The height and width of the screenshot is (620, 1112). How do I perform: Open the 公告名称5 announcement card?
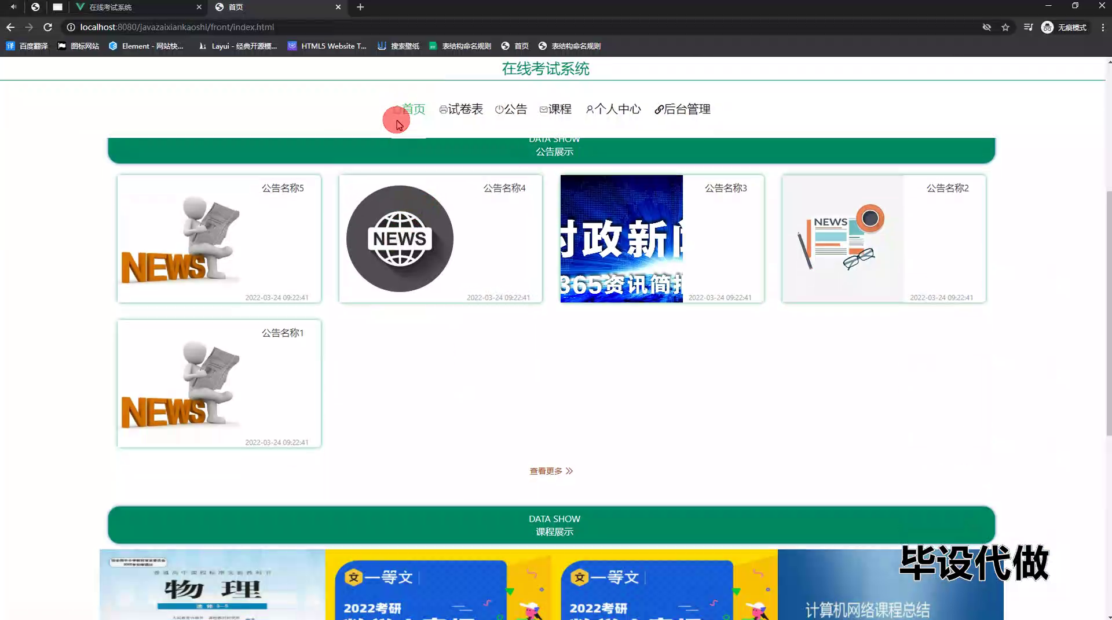219,238
